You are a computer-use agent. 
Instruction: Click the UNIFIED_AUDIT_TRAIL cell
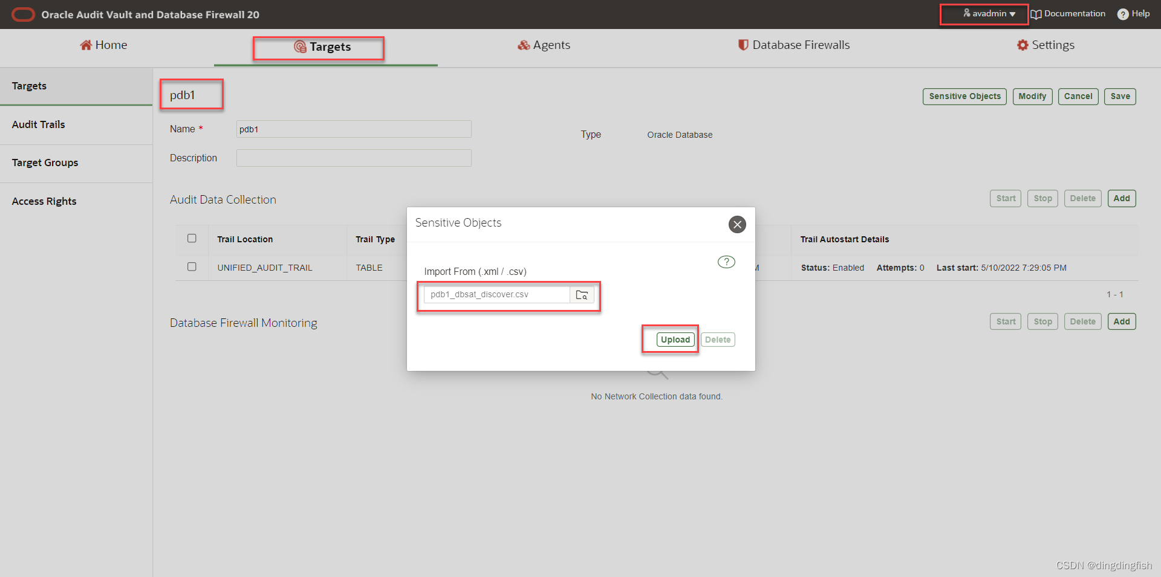[x=265, y=268]
